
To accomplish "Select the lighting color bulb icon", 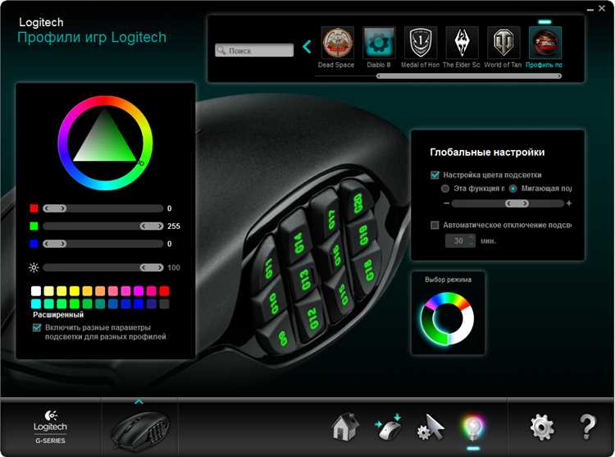I will click(473, 427).
